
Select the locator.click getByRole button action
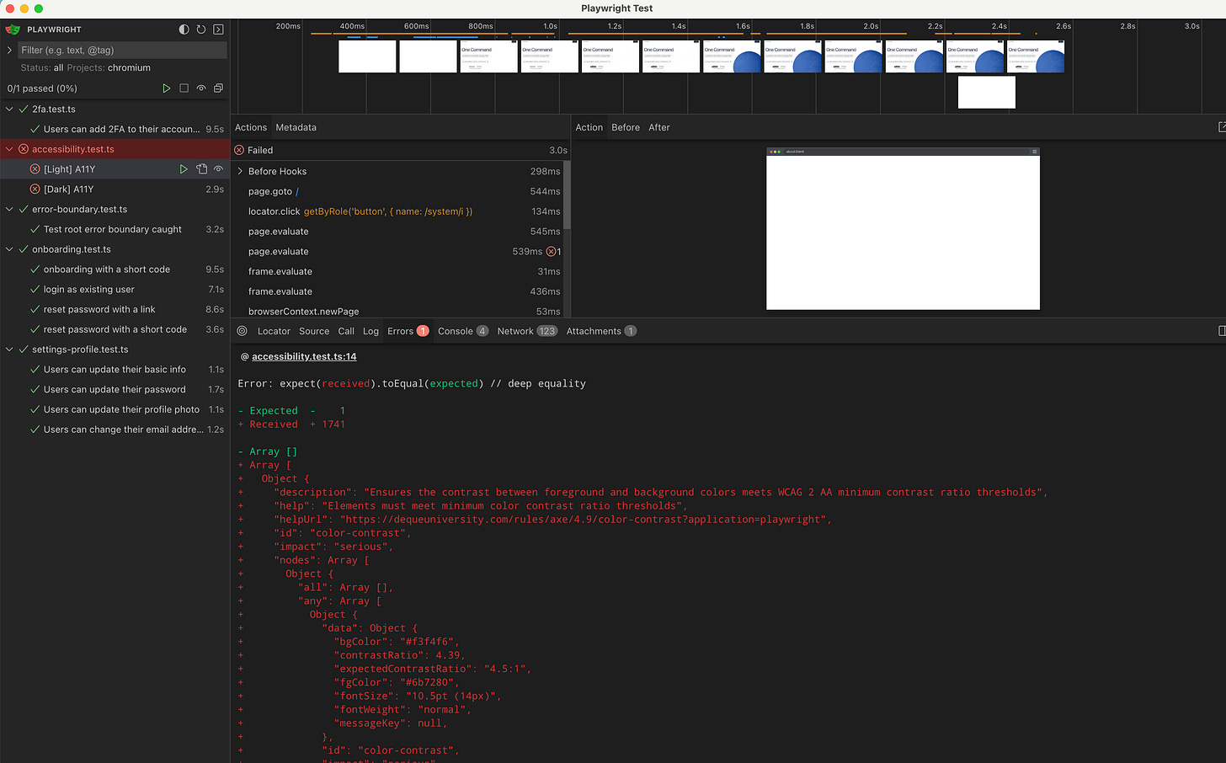click(397, 211)
